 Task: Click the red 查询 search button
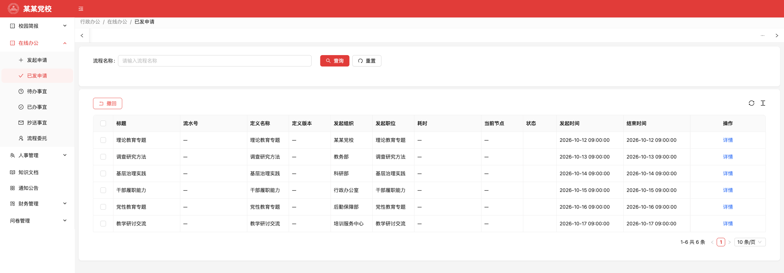[x=335, y=61]
